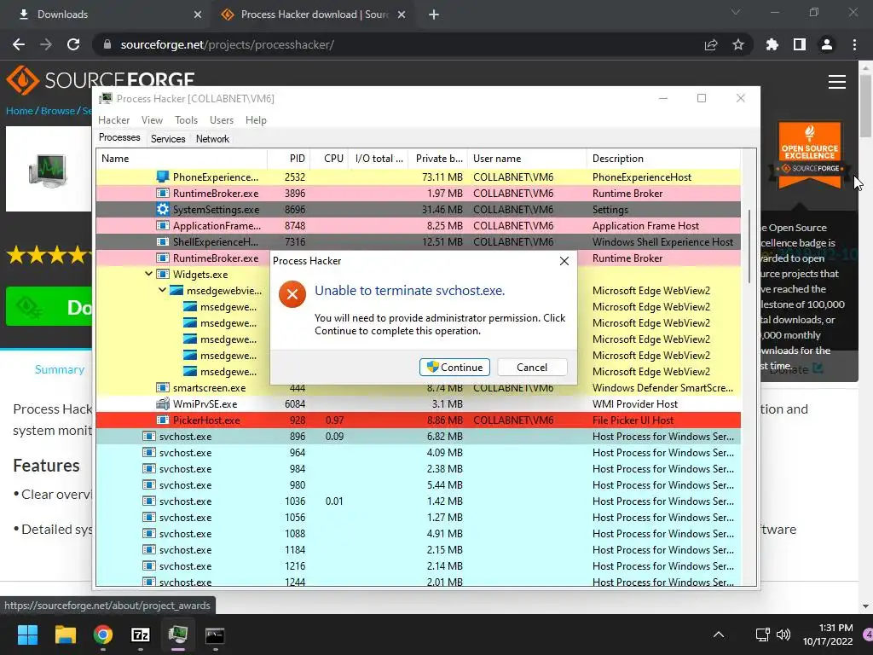Sort by the Description column header
This screenshot has width=873, height=655.
pyautogui.click(x=663, y=158)
